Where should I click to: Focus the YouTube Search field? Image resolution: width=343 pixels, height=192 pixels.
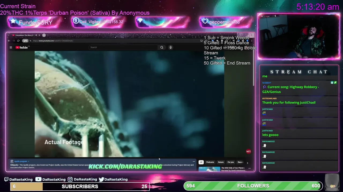click(x=124, y=47)
